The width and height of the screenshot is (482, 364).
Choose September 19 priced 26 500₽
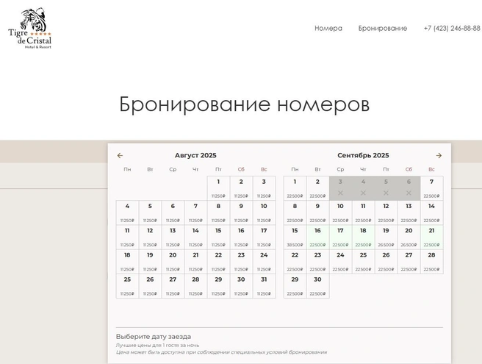tap(386, 238)
